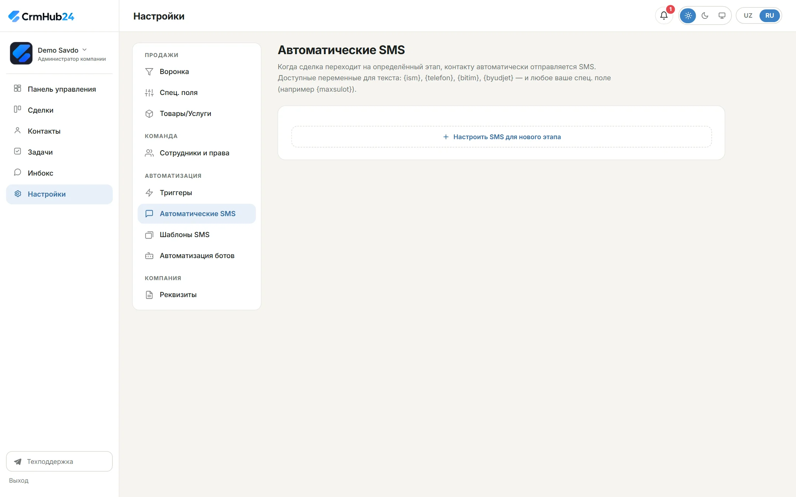Click the Товары/Услуги box icon
The height and width of the screenshot is (497, 796).
click(149, 114)
